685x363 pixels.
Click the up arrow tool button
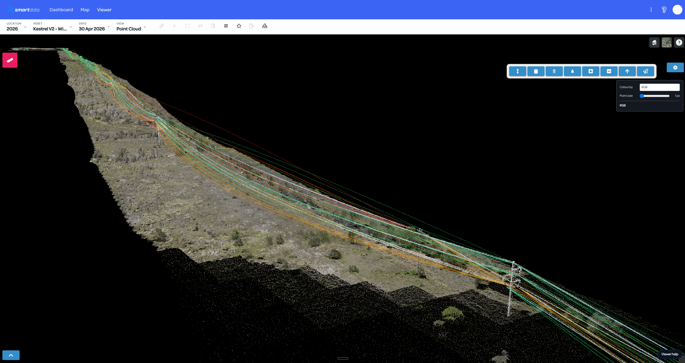[x=627, y=71]
